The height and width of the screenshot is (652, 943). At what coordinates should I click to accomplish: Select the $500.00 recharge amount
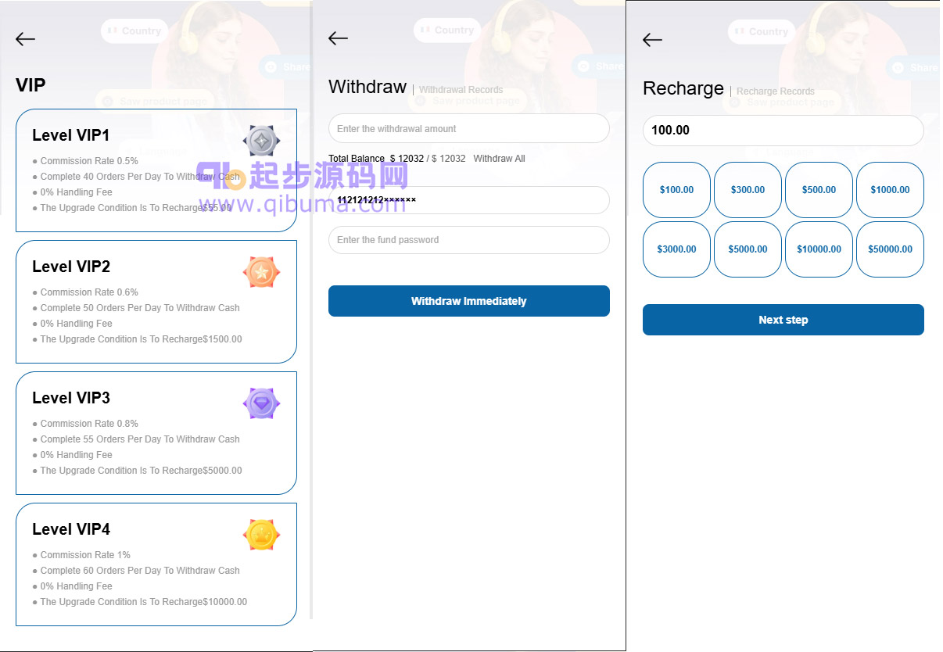point(819,190)
